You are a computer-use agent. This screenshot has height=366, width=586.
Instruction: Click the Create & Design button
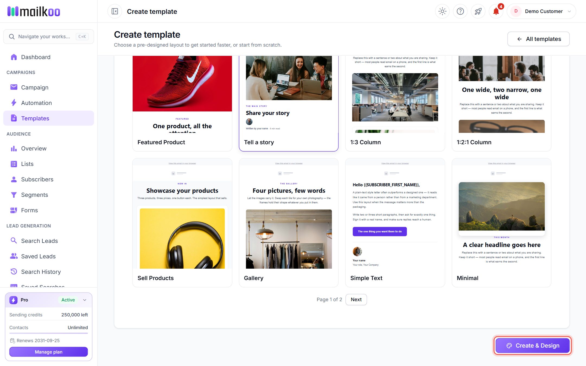(533, 346)
